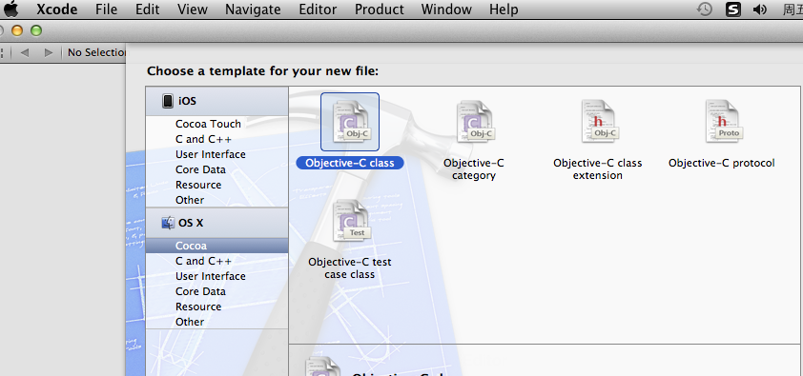
Task: Open the View menu
Action: (x=193, y=10)
